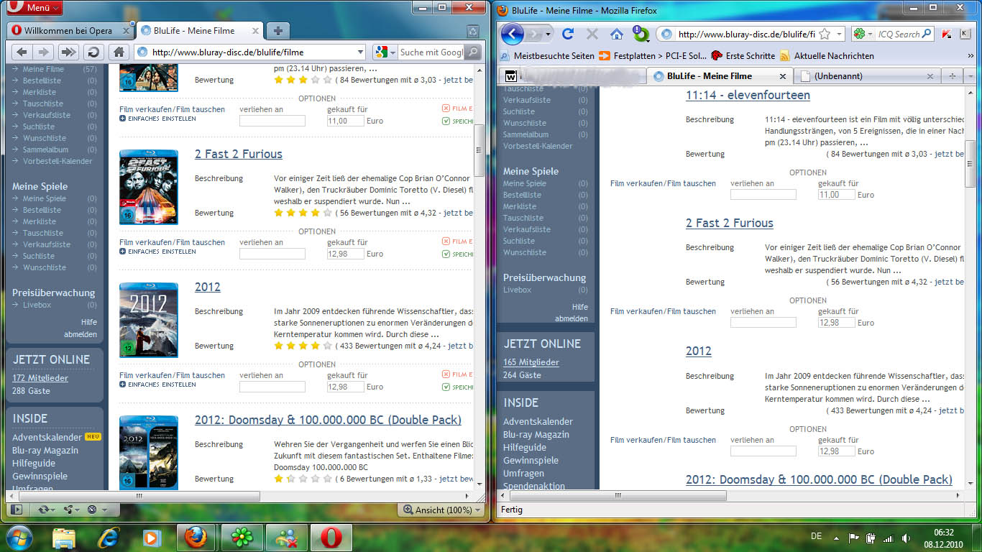Open Adventskalender link in Opera sidebar
982x552 pixels.
coord(47,437)
